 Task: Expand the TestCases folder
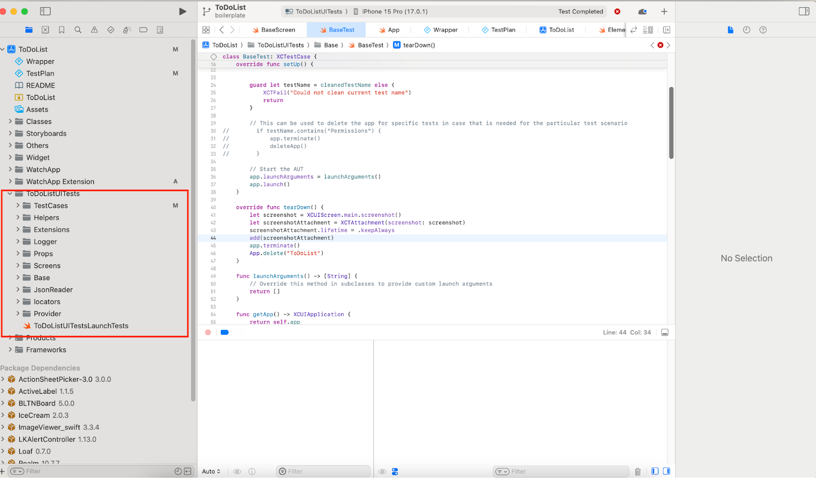point(18,206)
